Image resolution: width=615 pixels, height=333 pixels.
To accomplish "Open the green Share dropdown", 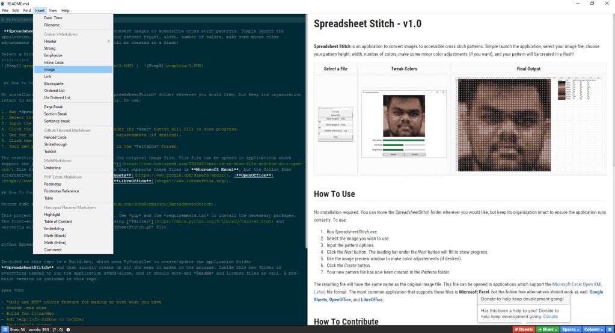I will [x=548, y=329].
